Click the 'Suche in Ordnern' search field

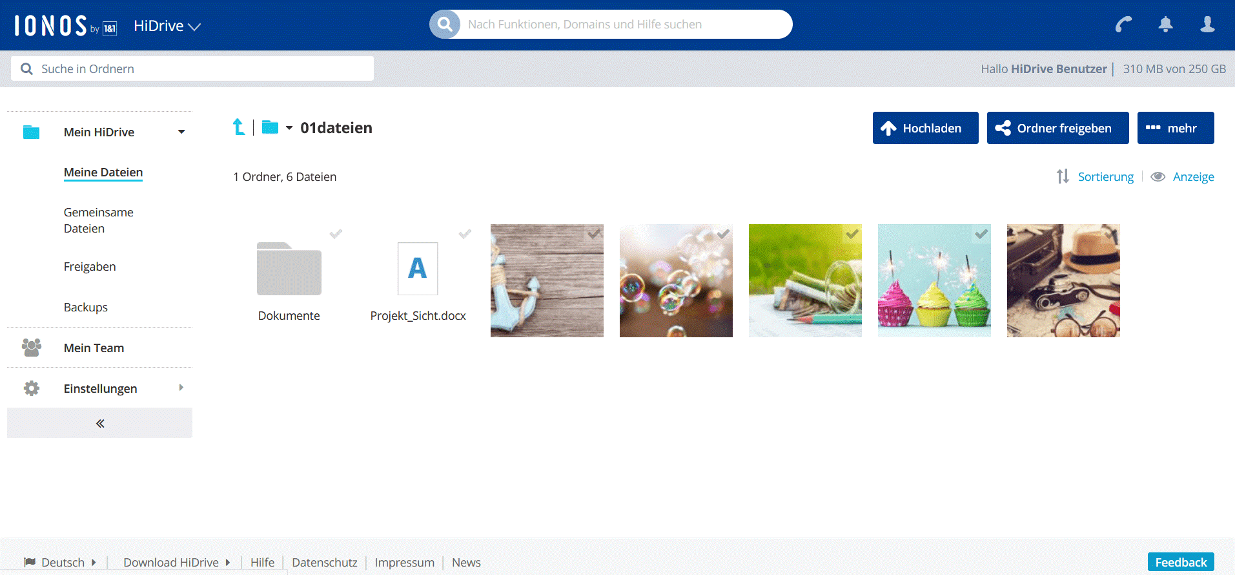tap(192, 68)
